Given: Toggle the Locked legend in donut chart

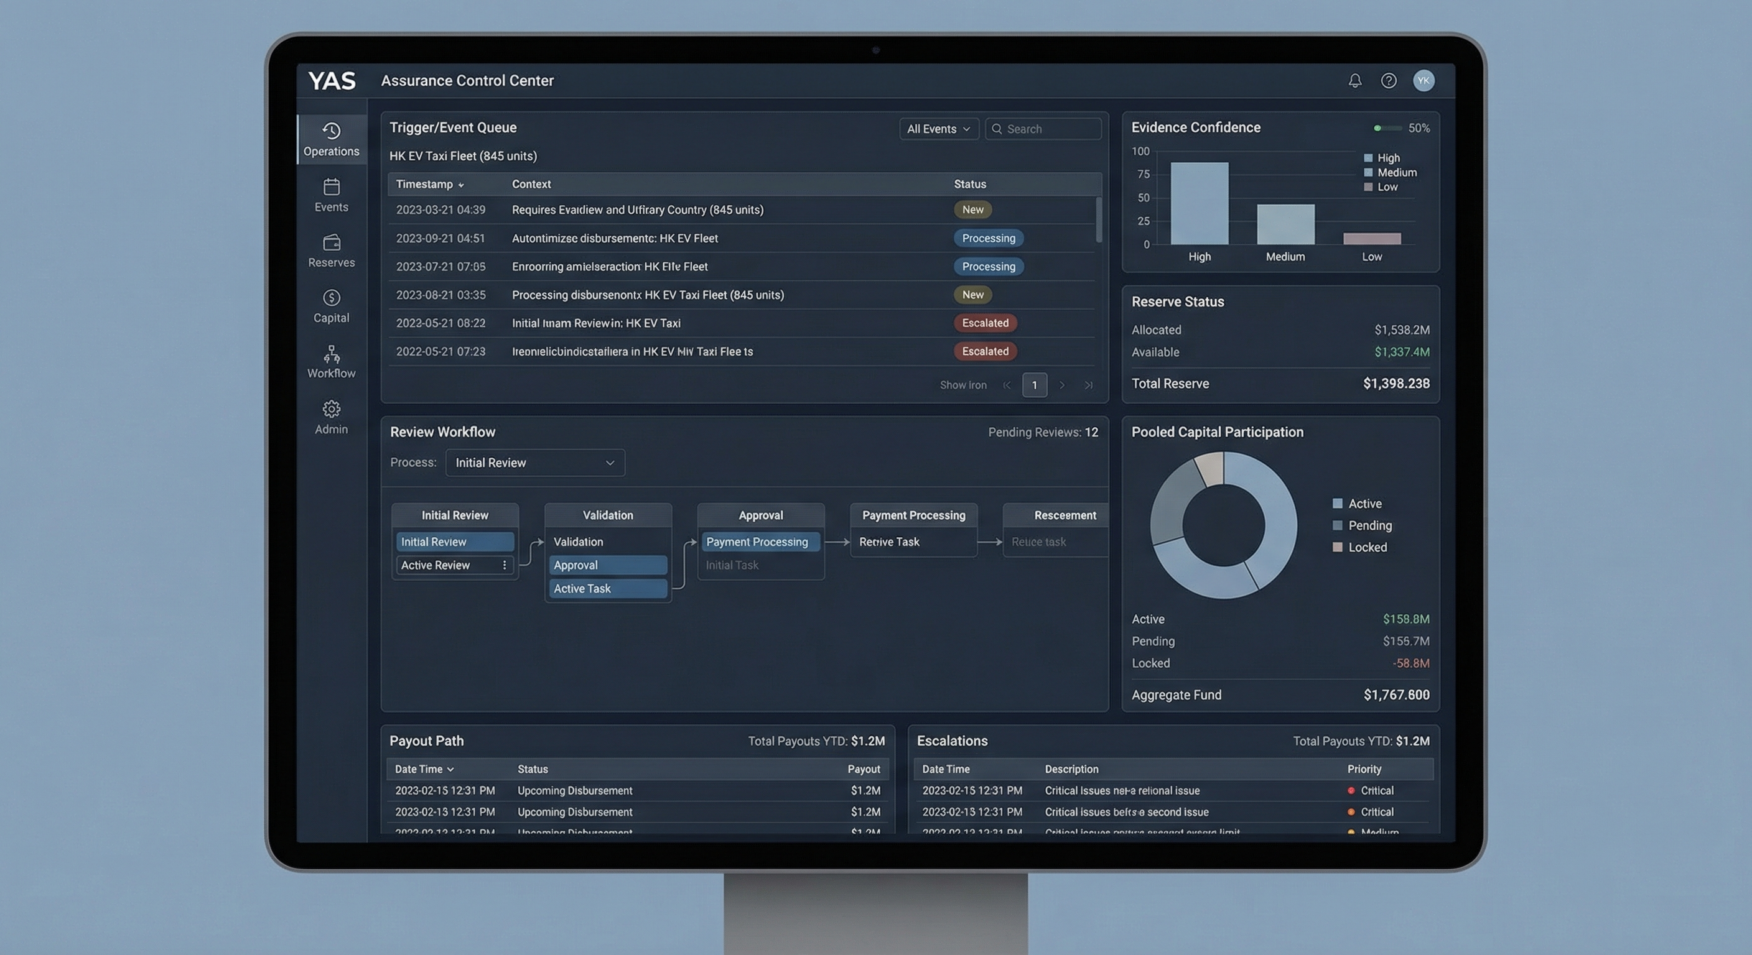Looking at the screenshot, I should coord(1337,547).
